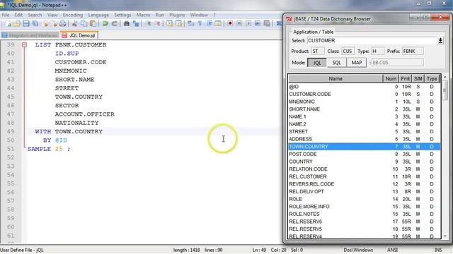
Task: Click the Save toolbar icon
Action: click(26, 23)
